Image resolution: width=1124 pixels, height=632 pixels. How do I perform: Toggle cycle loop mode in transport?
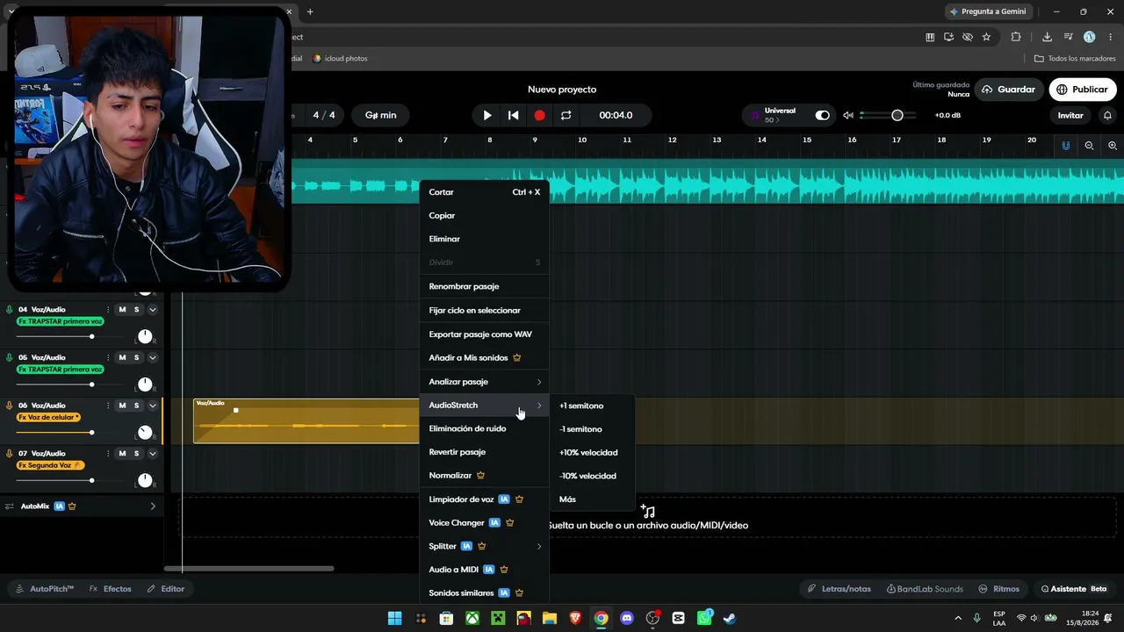click(x=566, y=115)
